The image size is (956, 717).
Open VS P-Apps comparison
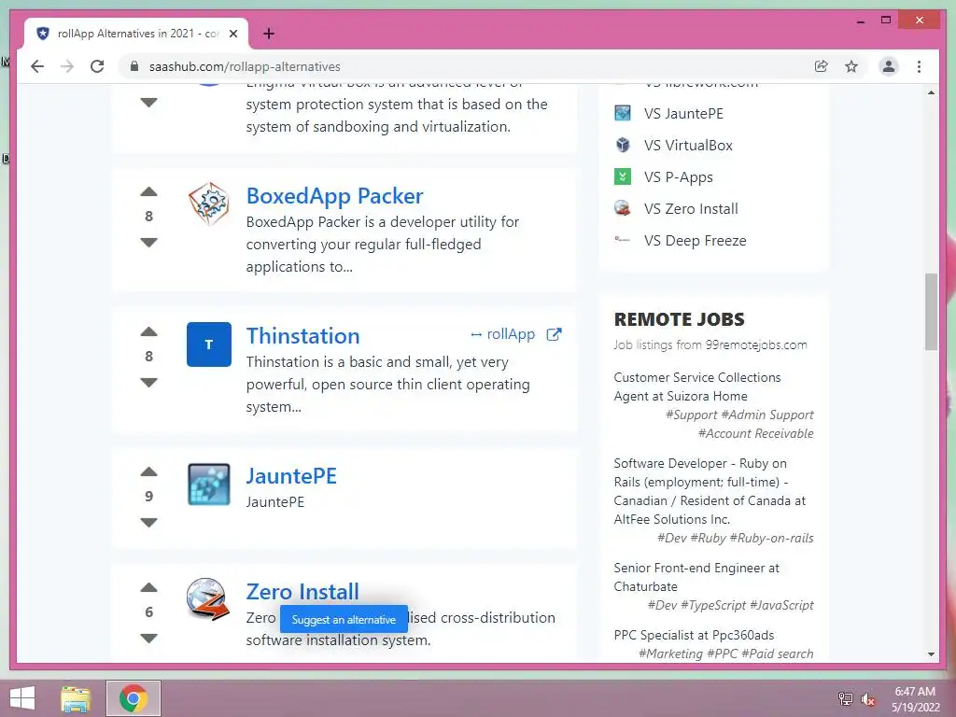pyautogui.click(x=678, y=176)
